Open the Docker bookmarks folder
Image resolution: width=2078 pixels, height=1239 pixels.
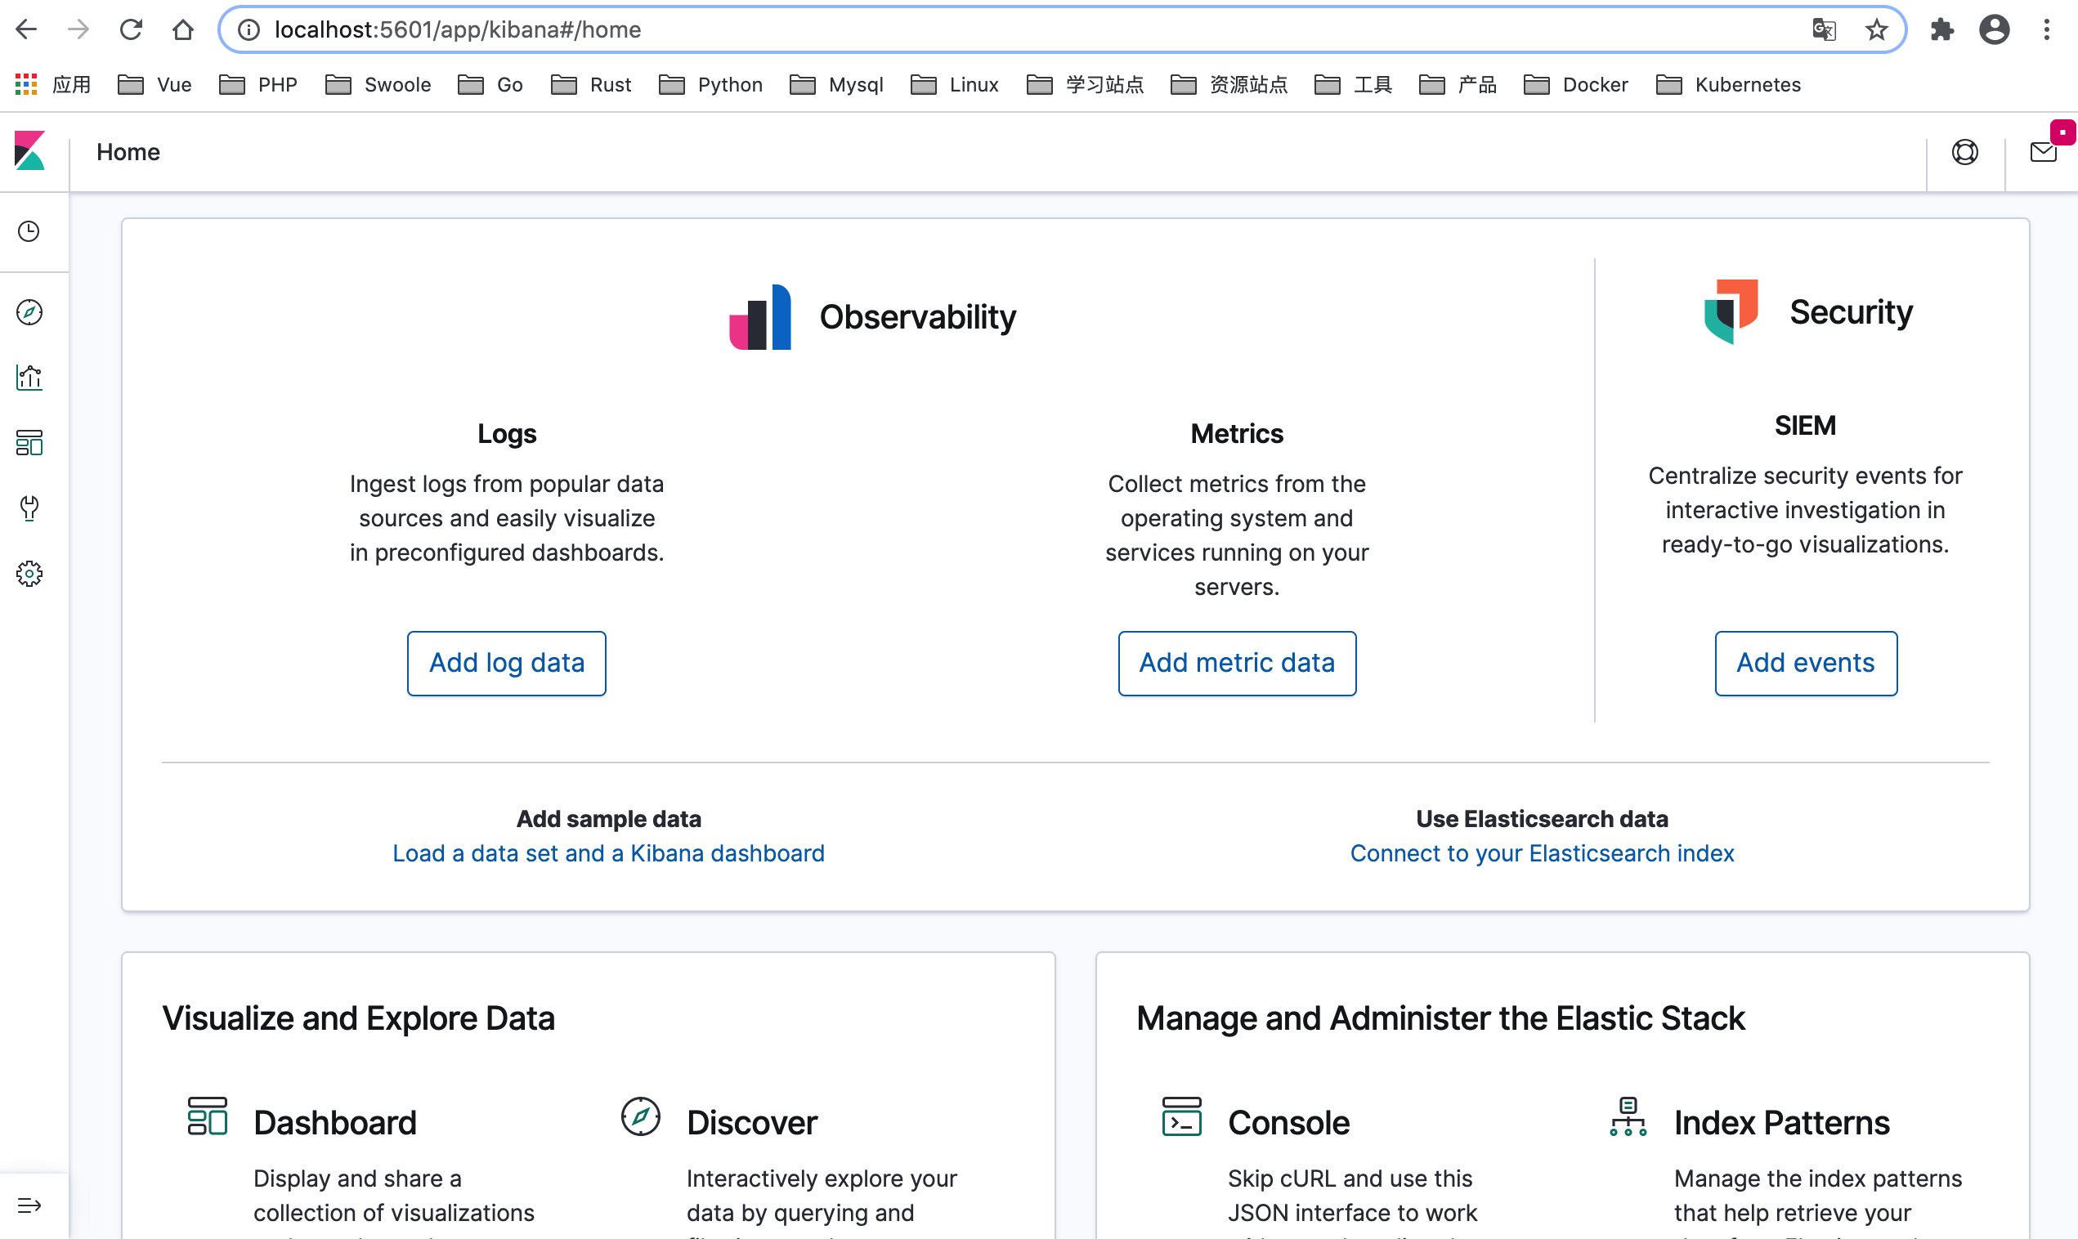1574,84
